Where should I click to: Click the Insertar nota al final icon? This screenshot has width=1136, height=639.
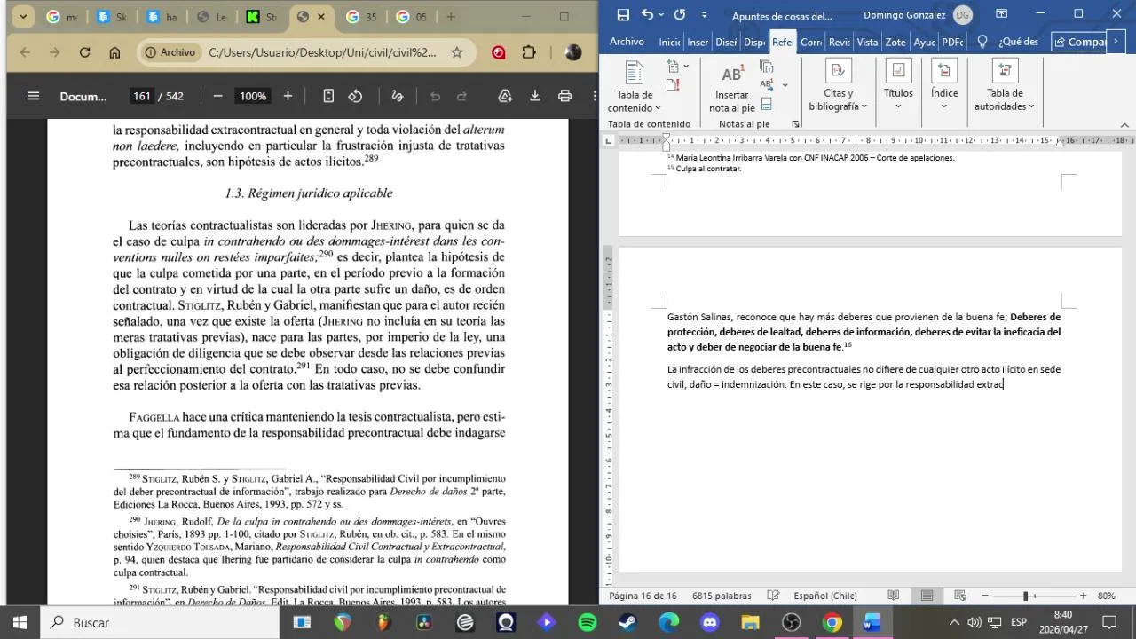(767, 67)
